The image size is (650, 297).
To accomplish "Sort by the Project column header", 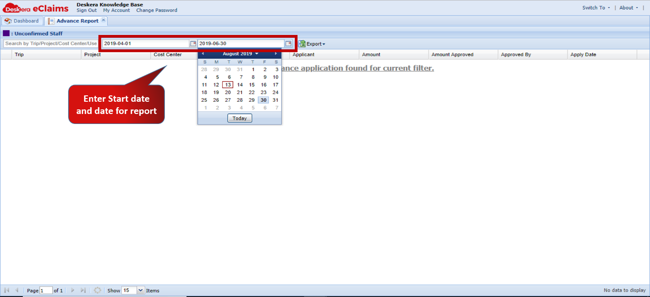I will (x=116, y=54).
